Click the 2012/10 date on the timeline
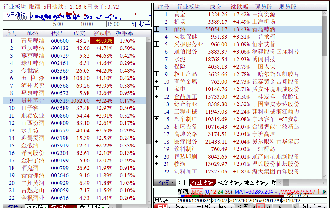Screen dimensions: 330x208 (x=238, y=201)
